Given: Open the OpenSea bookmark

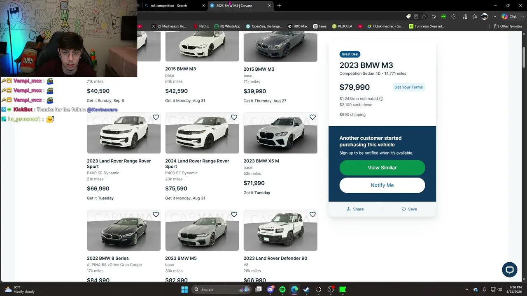Looking at the screenshot, I should [264, 26].
